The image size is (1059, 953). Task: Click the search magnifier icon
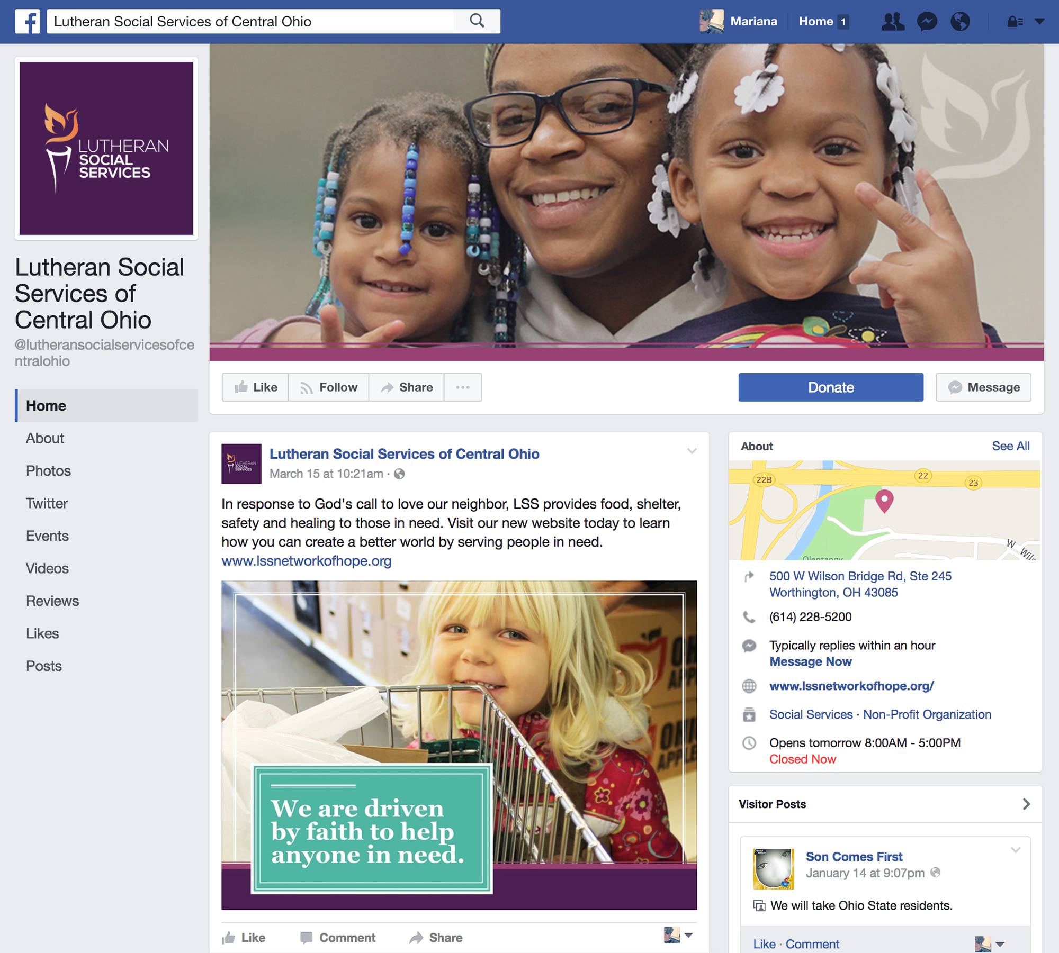click(x=477, y=21)
